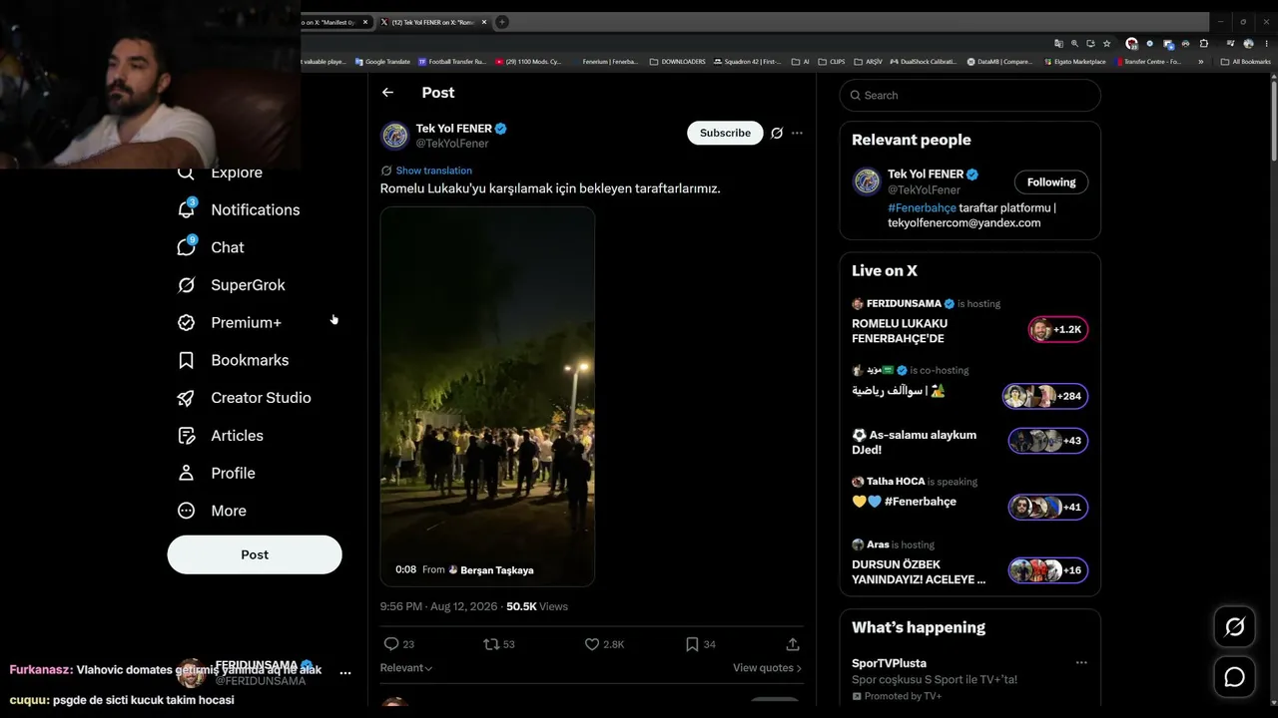This screenshot has width=1278, height=718.
Task: Share the Tek Yol FENER post
Action: tap(793, 644)
